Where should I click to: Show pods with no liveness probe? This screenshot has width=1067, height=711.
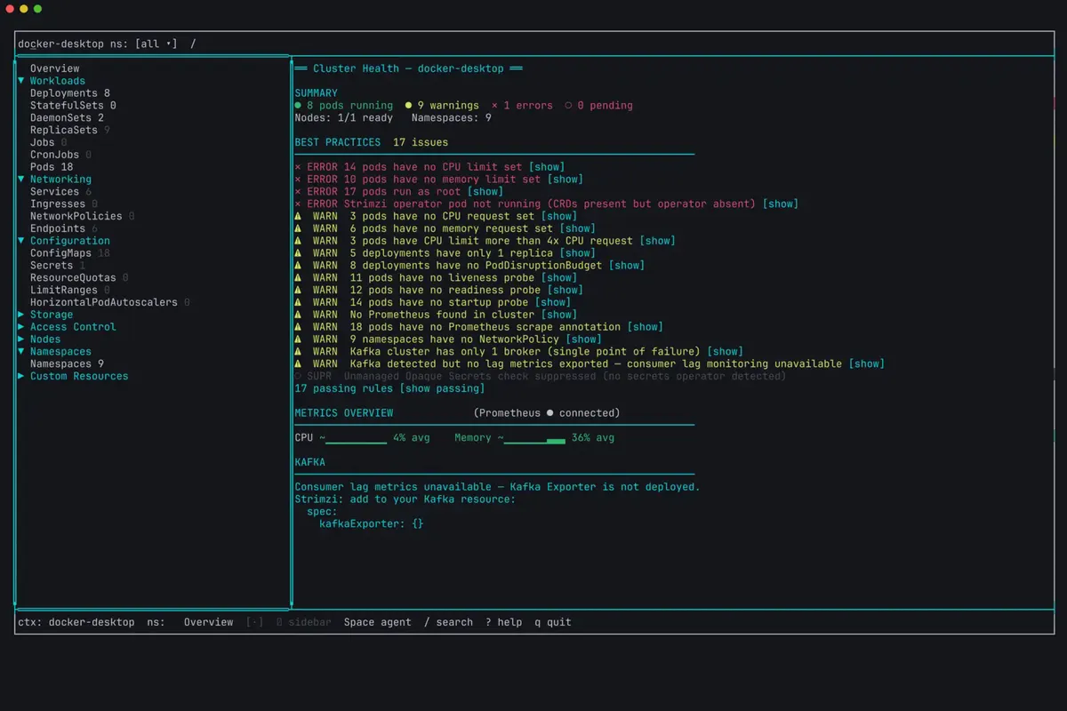(x=559, y=278)
